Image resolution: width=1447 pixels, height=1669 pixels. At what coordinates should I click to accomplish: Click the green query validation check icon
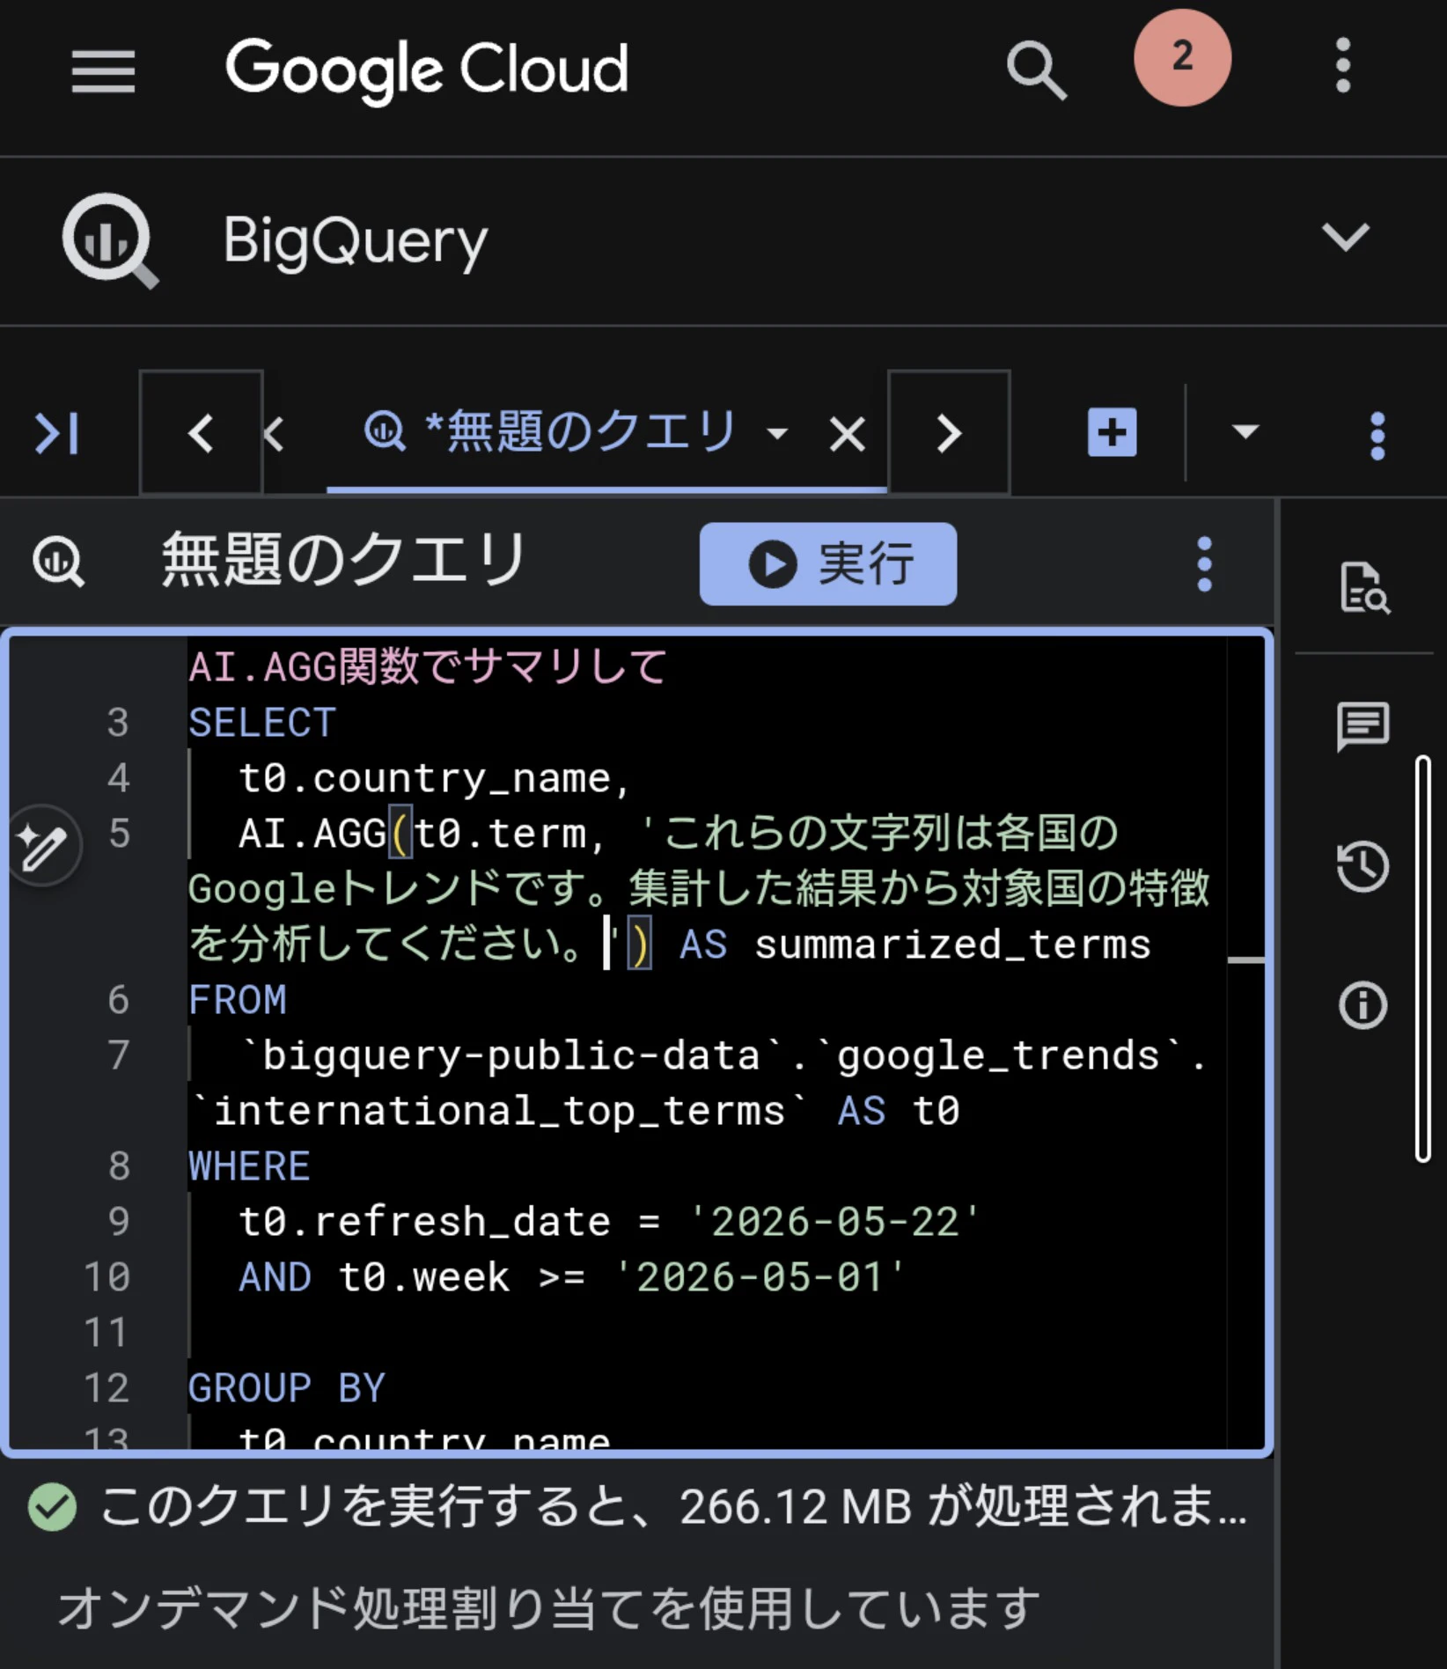click(52, 1506)
